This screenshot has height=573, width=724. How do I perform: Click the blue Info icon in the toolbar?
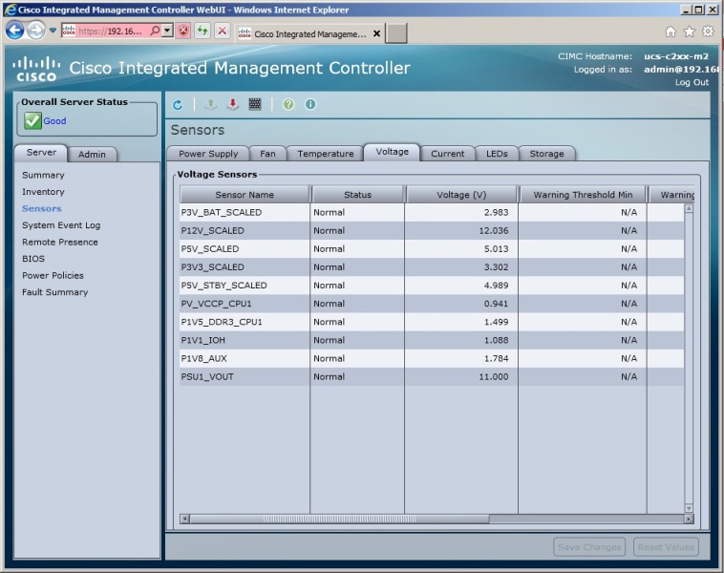pos(309,104)
